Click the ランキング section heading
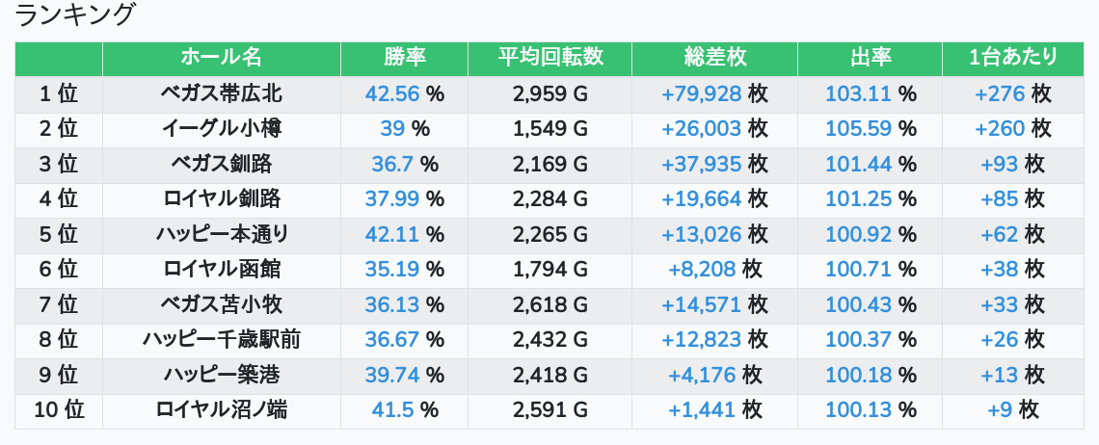The width and height of the screenshot is (1099, 445). click(x=75, y=15)
